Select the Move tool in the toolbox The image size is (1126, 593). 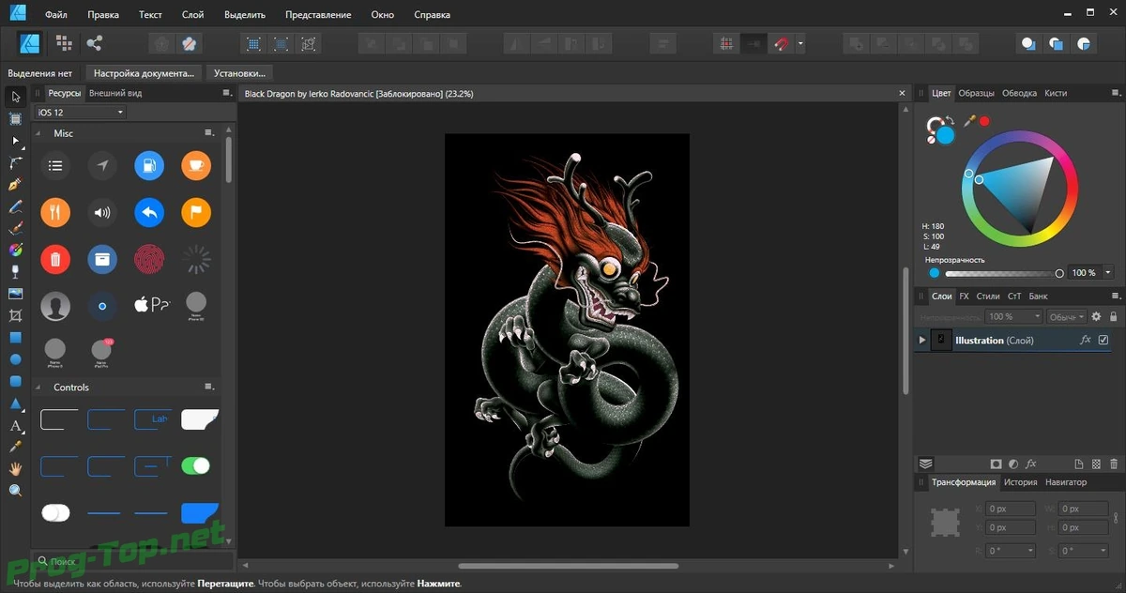pos(15,97)
